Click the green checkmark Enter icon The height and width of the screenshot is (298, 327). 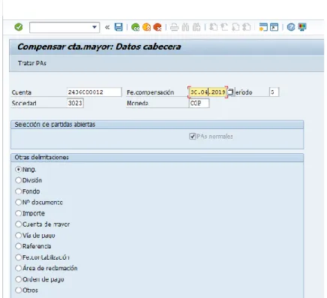19,27
